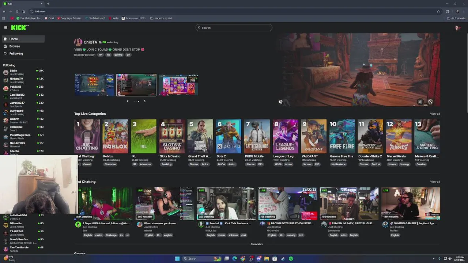This screenshot has width=468, height=263.
Task: Reload the page in browser toolbar
Action: click(17, 11)
